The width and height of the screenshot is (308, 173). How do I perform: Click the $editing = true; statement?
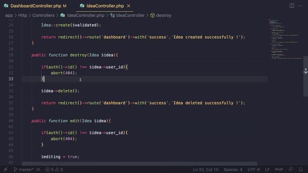60,157
